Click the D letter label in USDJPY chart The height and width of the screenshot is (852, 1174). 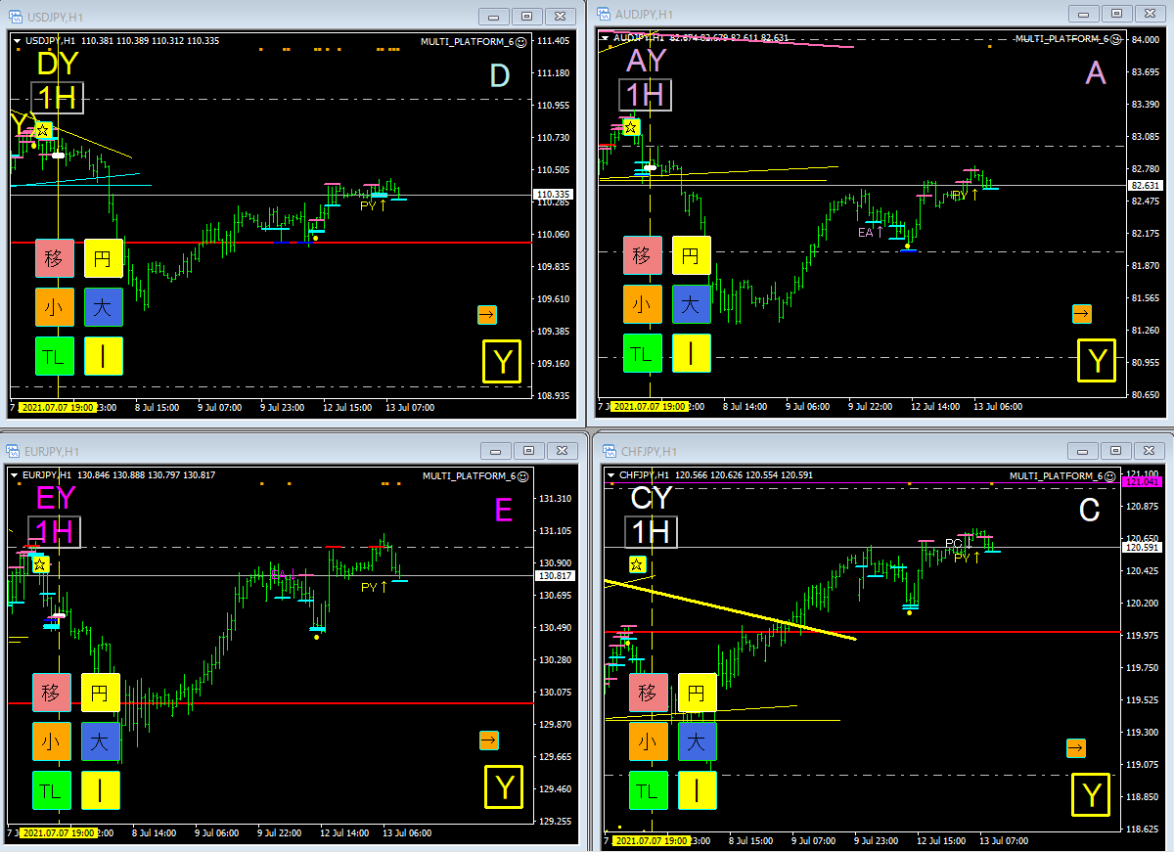(500, 75)
